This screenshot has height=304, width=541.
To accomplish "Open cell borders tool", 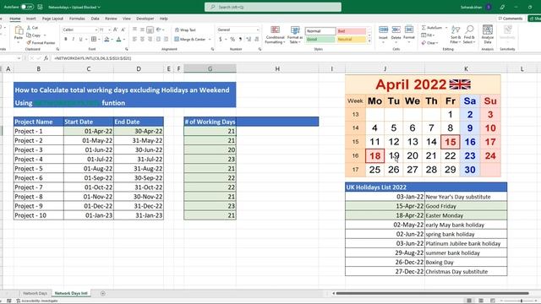I will 94,40.
